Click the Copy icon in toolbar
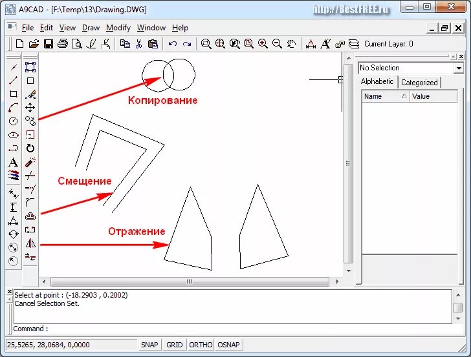The image size is (471, 357). [125, 44]
